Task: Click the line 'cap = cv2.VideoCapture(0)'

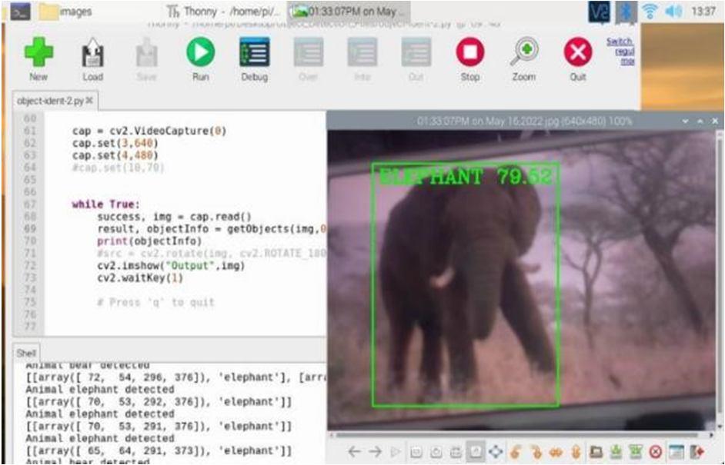Action: (149, 131)
